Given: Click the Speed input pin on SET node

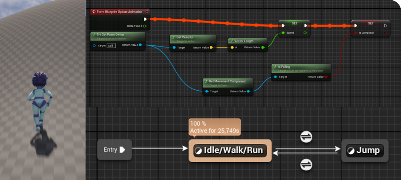Looking at the screenshot, I should (x=283, y=33).
